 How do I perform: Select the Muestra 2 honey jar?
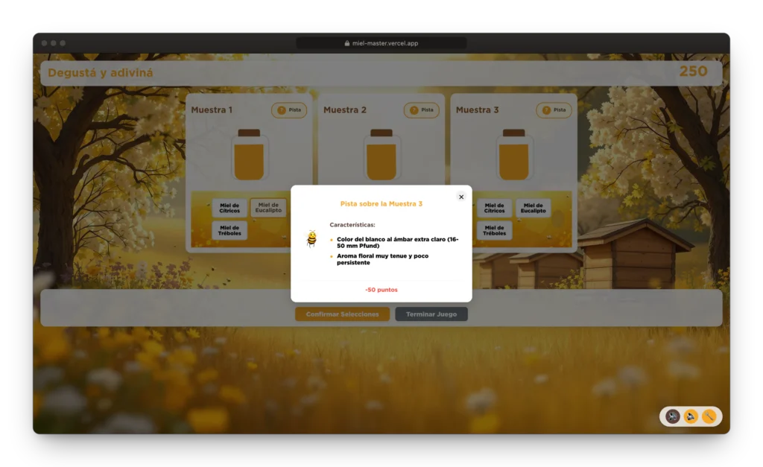pyautogui.click(x=381, y=155)
